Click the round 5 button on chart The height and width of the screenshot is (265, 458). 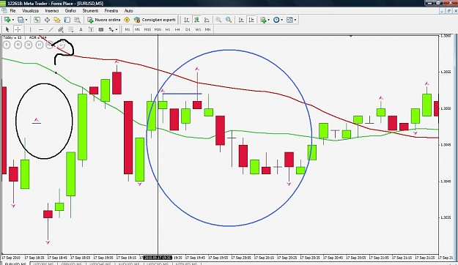coord(7,45)
